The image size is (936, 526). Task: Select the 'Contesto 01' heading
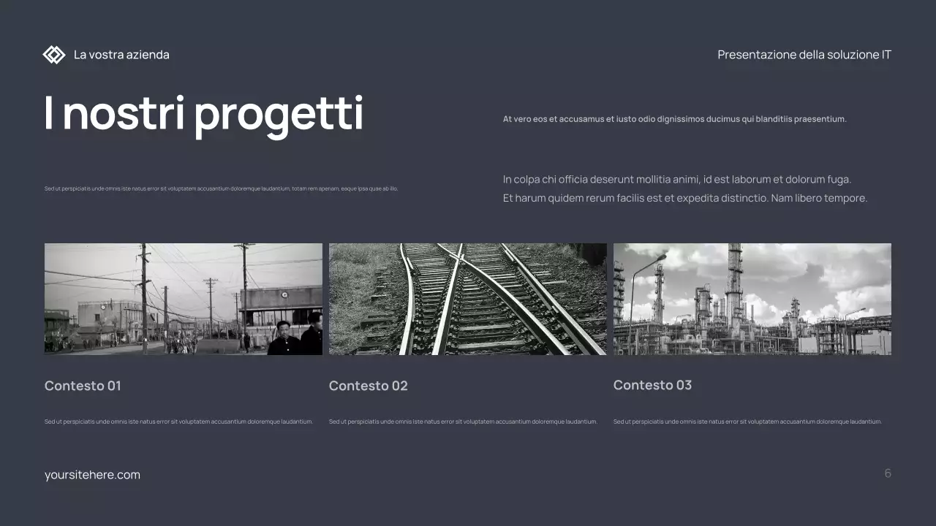click(x=83, y=385)
